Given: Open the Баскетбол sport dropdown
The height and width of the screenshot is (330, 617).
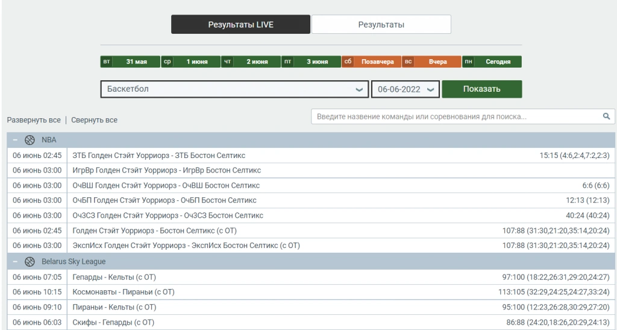Looking at the screenshot, I should point(234,89).
